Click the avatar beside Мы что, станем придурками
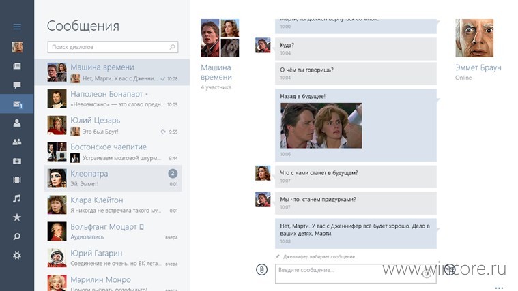 point(263,200)
